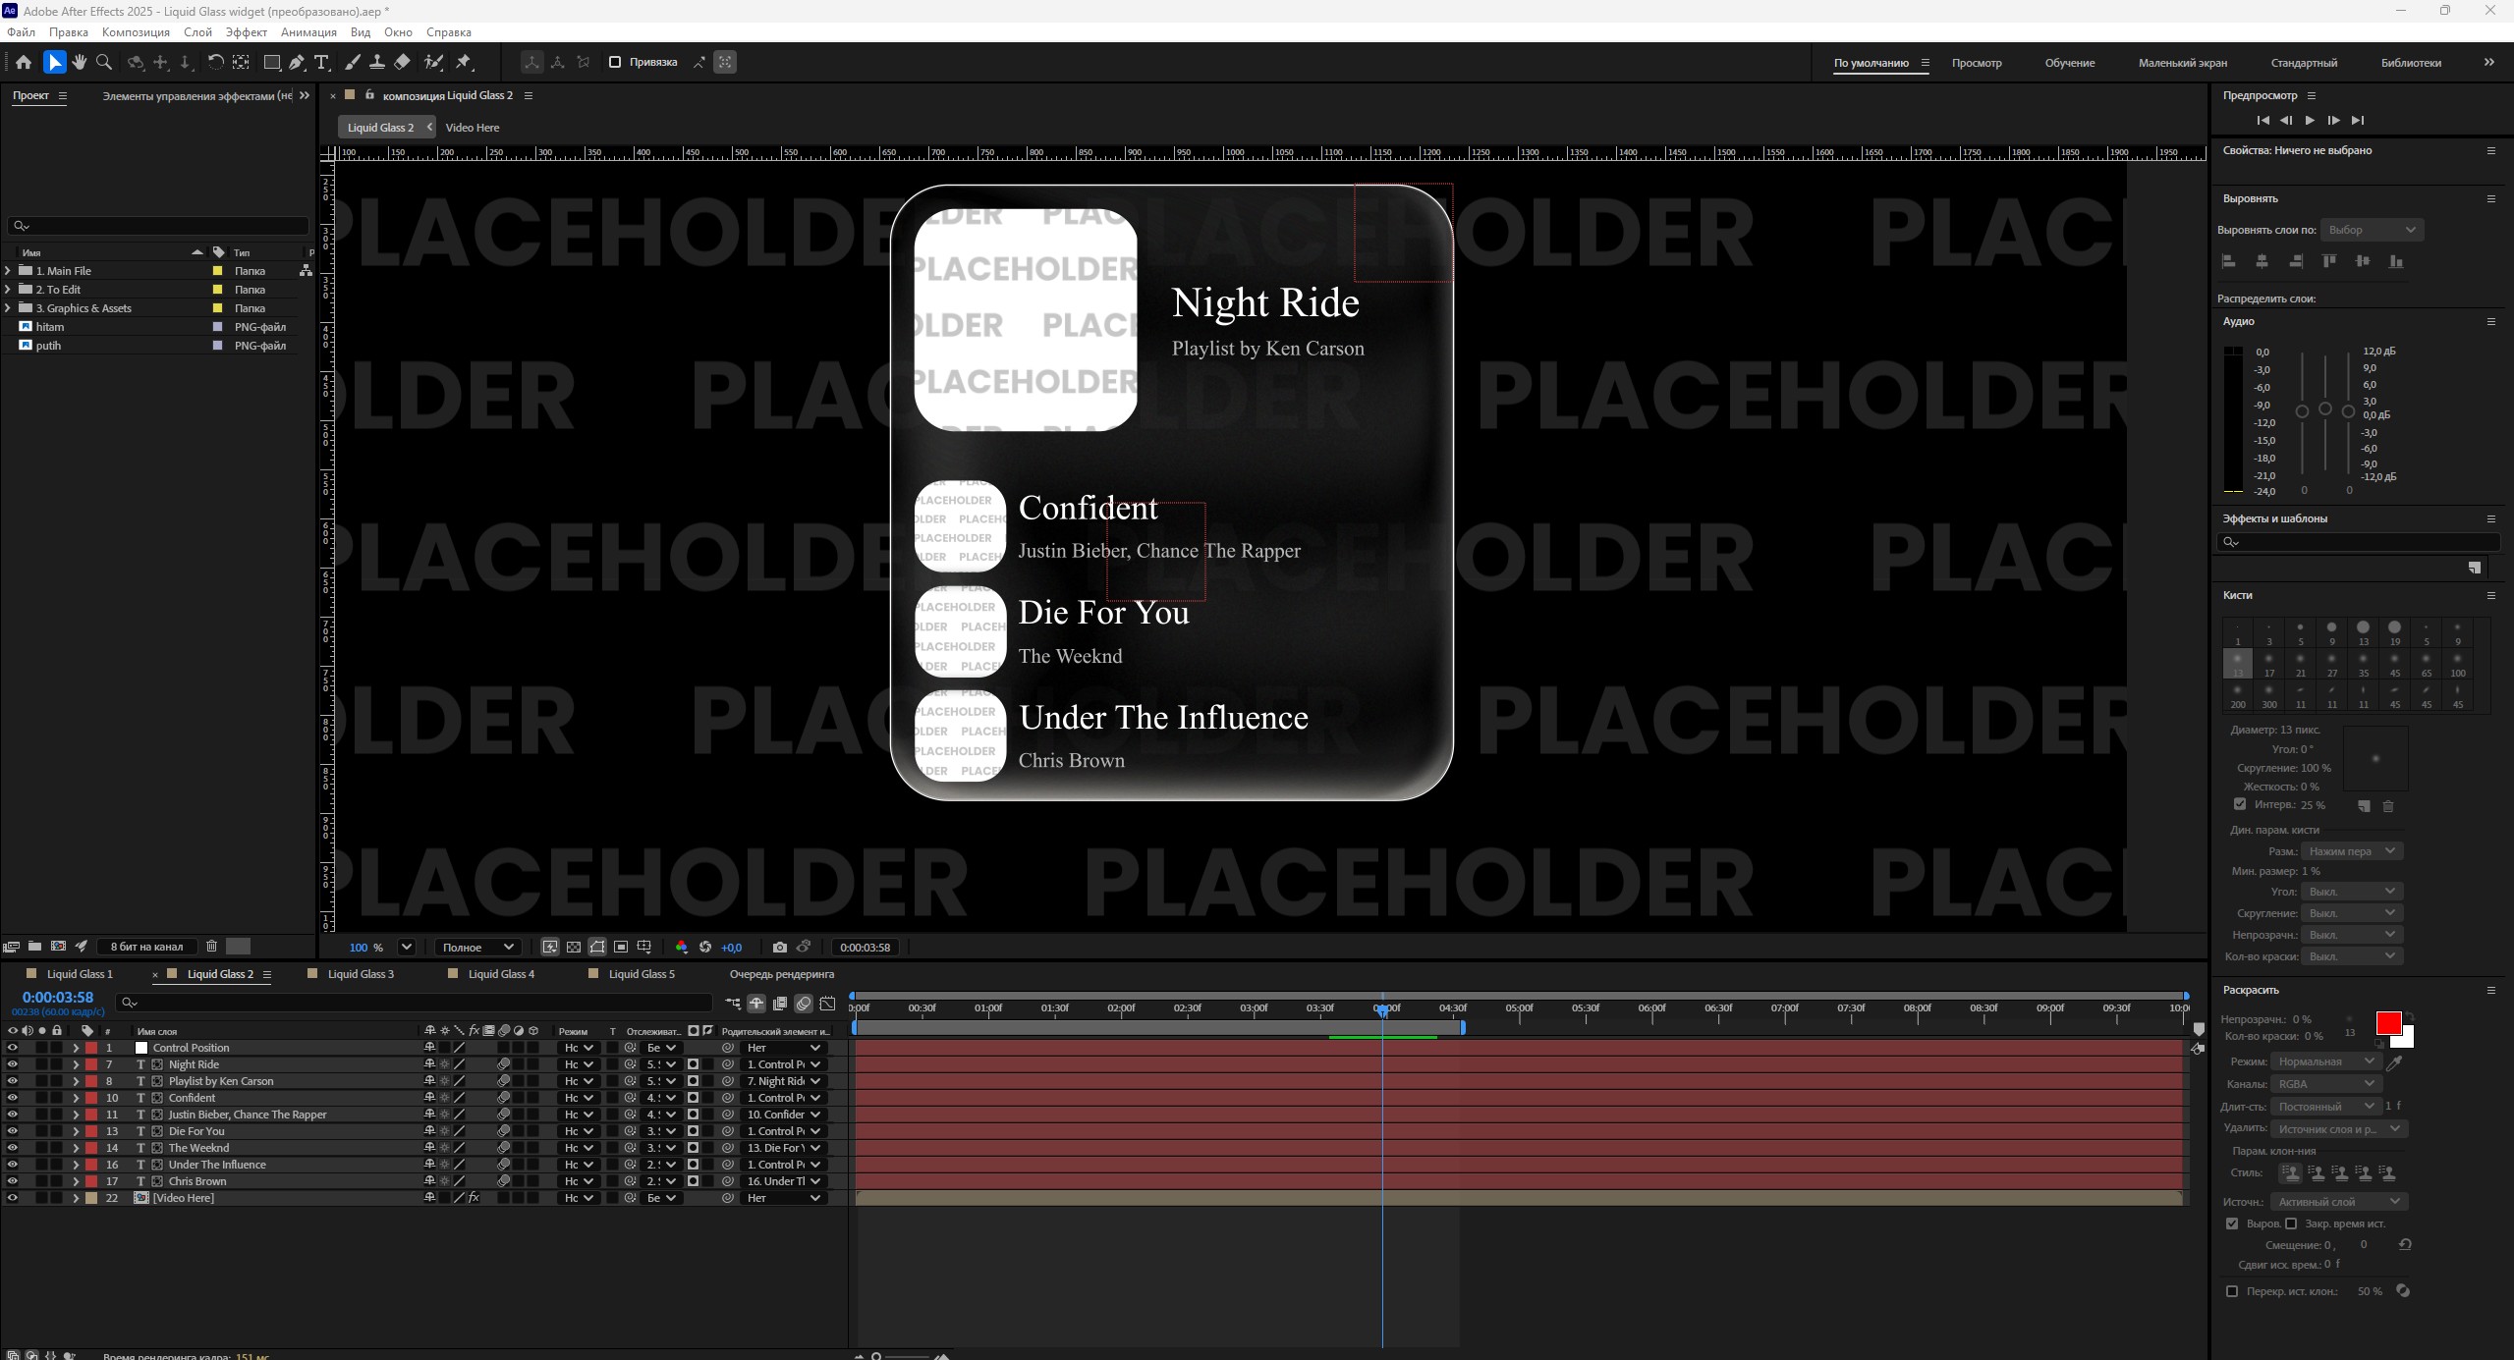Select the Type tool
This screenshot has height=1360, width=2514.
321,62
